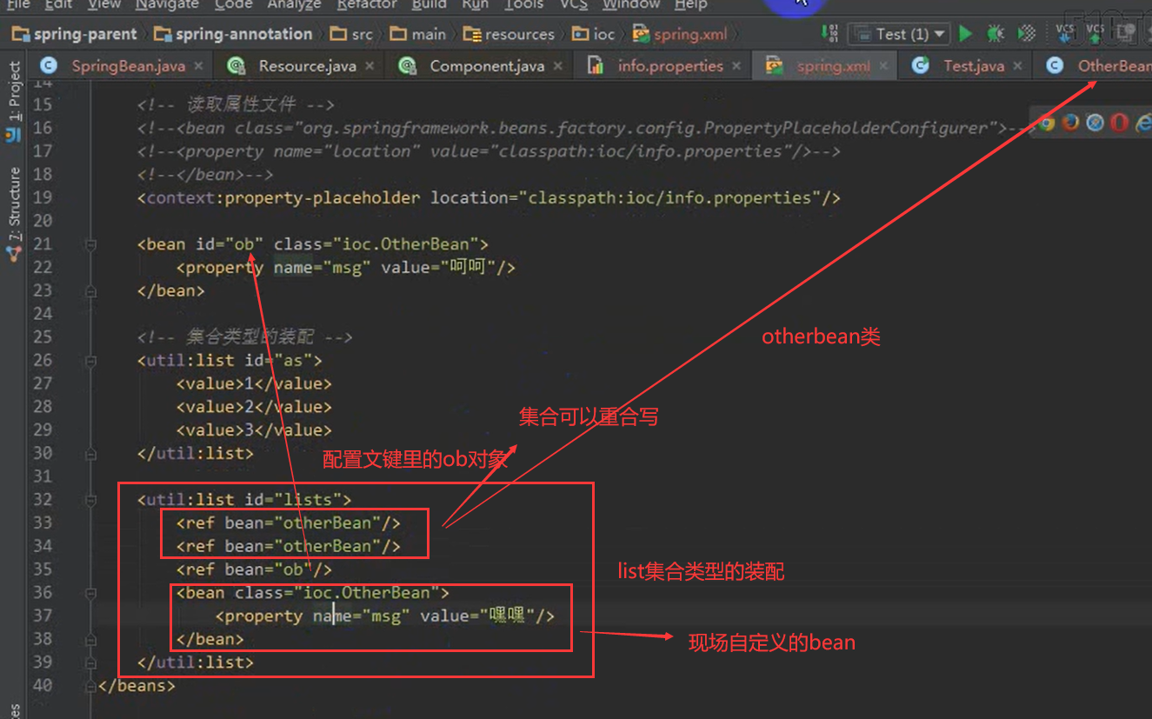Click fold marker at line 23 closing bean
Screen dimensions: 1152x719
(x=90, y=291)
